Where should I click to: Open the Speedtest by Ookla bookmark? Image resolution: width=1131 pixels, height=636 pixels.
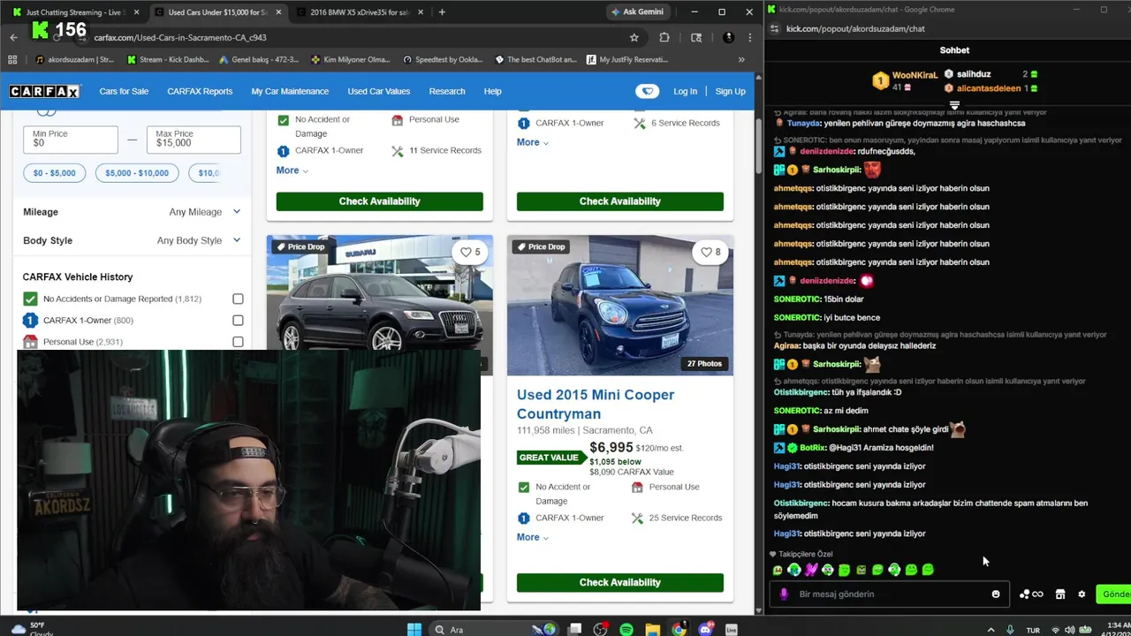coord(443,59)
